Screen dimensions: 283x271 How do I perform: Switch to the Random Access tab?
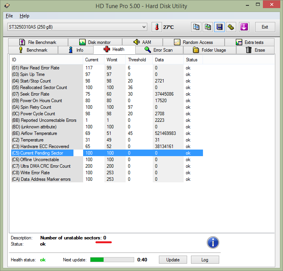[x=194, y=42]
